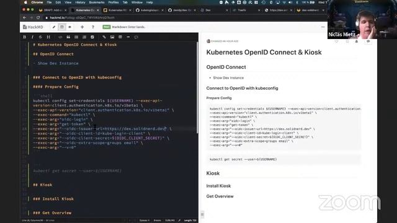397x223 pixels.
Task: Open the HackMD logo home link
Action: point(33,27)
